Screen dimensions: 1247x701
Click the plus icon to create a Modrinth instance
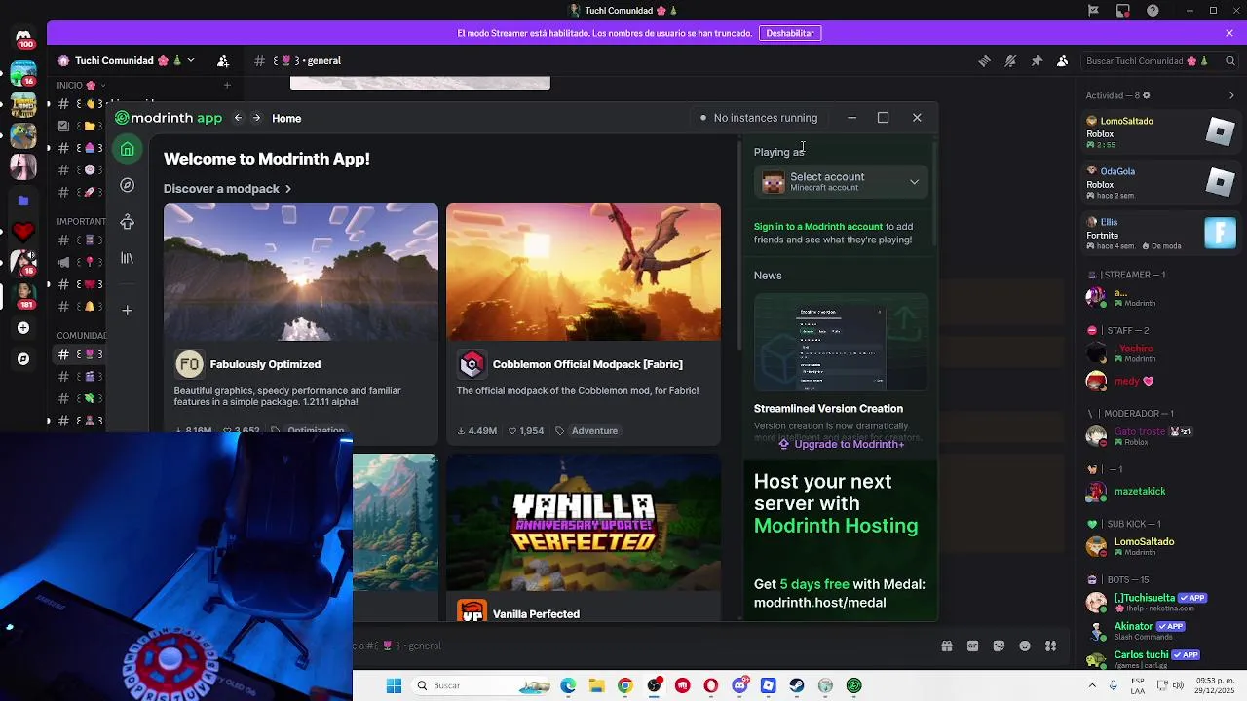128,311
